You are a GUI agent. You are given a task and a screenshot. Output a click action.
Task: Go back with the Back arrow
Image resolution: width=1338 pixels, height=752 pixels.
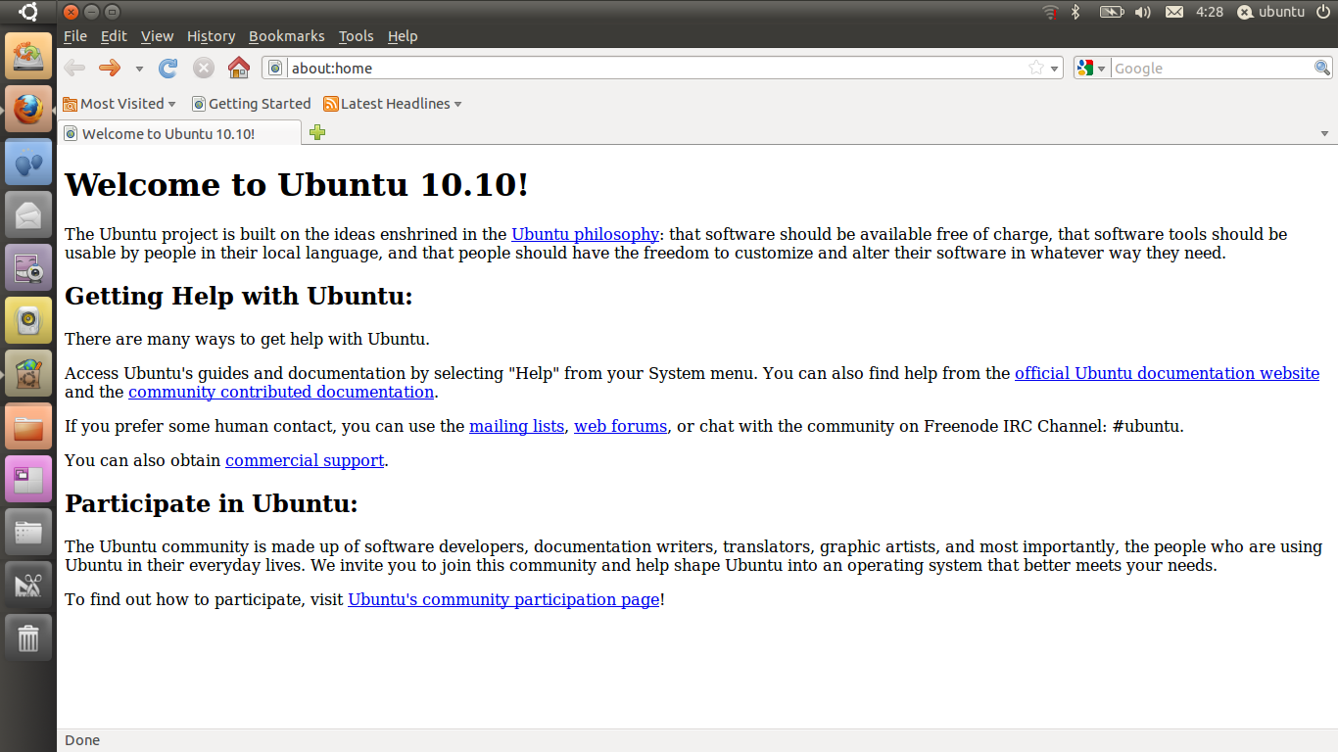(74, 68)
